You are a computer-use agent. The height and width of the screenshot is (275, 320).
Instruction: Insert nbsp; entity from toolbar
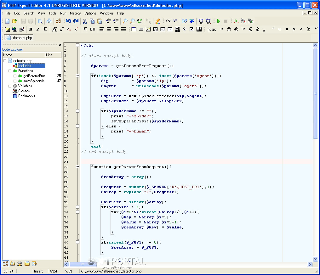click(x=212, y=29)
